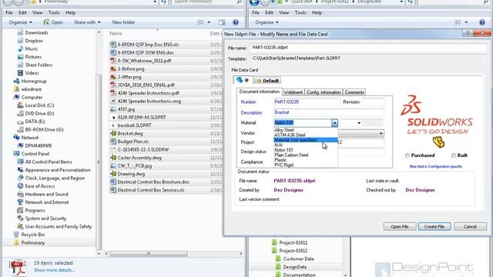Open the Customer Data vault folder
The image size is (493, 277).
tap(298, 259)
